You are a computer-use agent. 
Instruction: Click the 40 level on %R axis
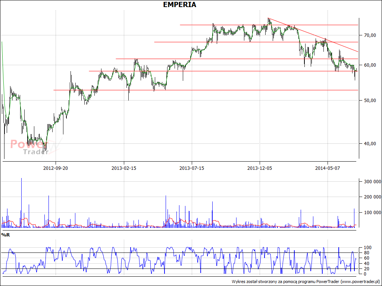point(367,264)
